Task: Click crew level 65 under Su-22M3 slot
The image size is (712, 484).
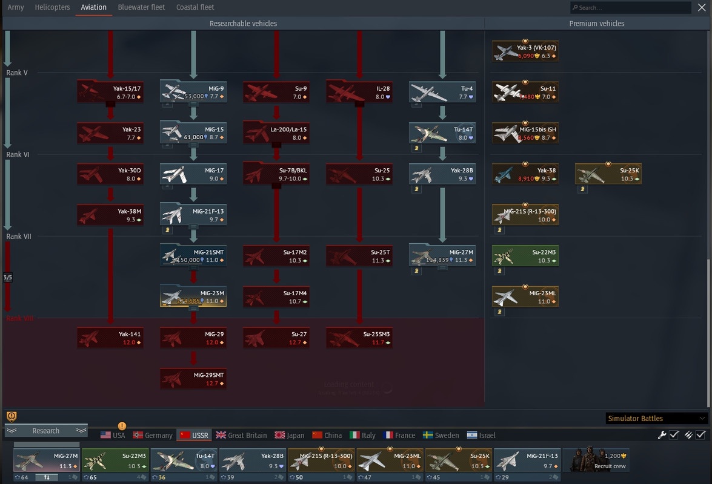Action: click(90, 477)
